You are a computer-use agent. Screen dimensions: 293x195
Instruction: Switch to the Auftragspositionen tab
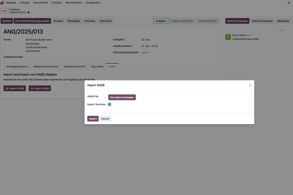(x=17, y=67)
